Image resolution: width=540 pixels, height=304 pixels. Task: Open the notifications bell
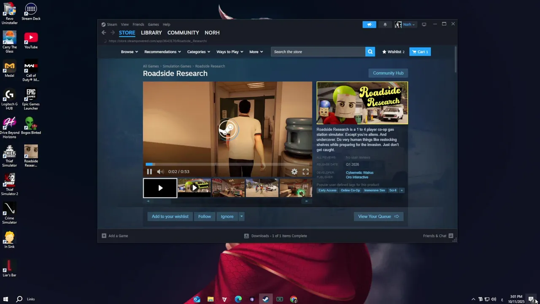point(385,24)
